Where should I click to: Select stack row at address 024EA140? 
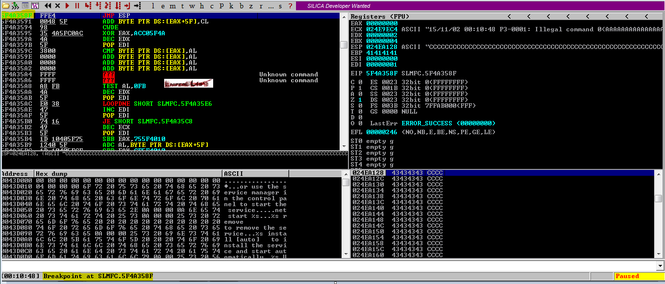[502, 208]
